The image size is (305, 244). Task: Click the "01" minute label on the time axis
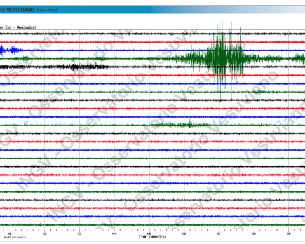coord(10,234)
